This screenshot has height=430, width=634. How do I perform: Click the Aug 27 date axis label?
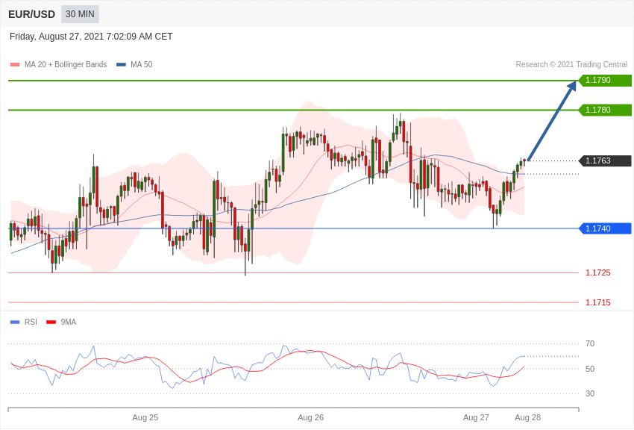476,417
